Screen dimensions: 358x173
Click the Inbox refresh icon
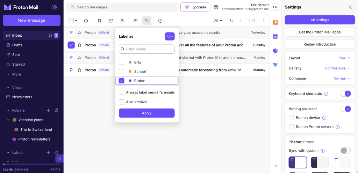[50, 35]
